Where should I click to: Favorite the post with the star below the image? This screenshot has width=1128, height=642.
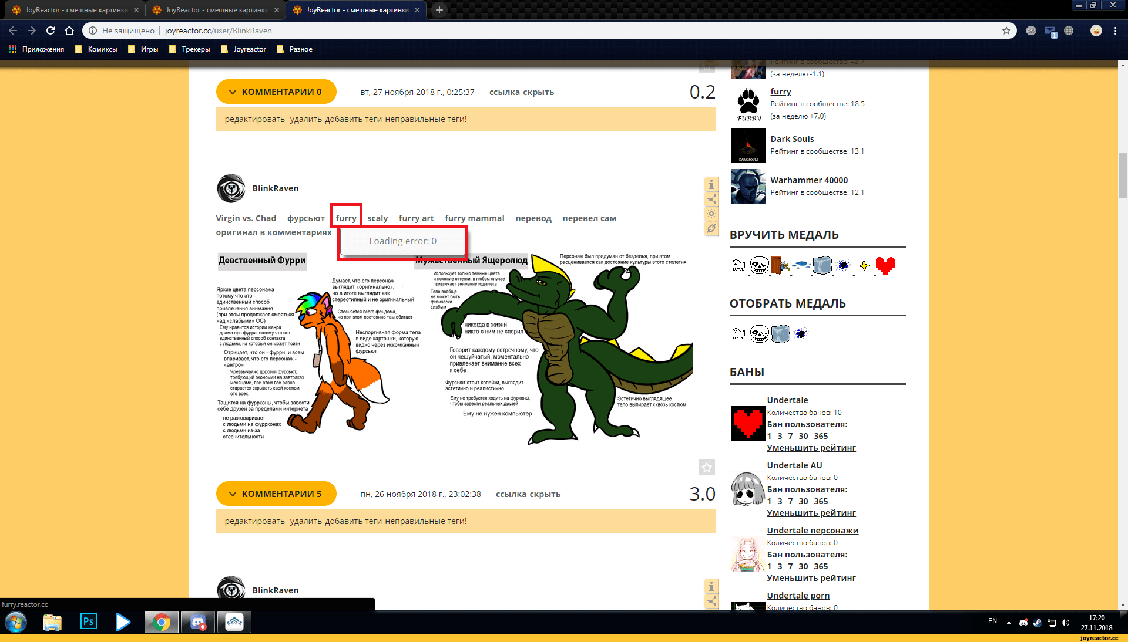pos(706,468)
